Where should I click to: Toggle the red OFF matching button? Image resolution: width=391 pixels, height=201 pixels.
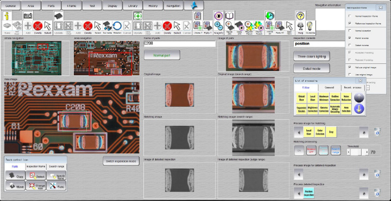(311, 151)
